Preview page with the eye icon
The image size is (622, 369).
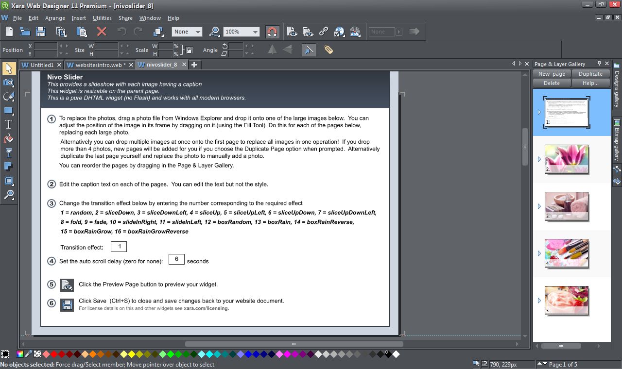click(x=292, y=32)
